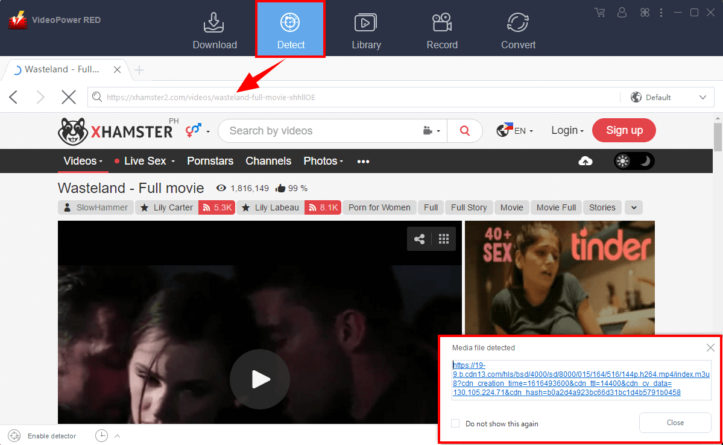Screen dimensions: 723x445
Task: Expand the Login dropdown
Action: (567, 130)
